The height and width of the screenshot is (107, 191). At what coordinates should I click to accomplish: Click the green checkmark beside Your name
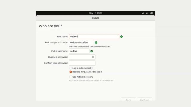click(121, 37)
